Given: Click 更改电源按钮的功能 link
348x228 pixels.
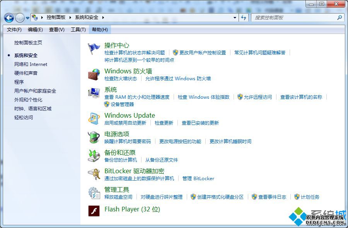Looking at the screenshot, I should pos(180,141).
